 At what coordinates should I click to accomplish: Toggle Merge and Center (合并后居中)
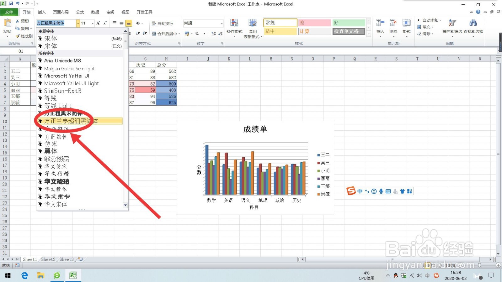tap(164, 34)
